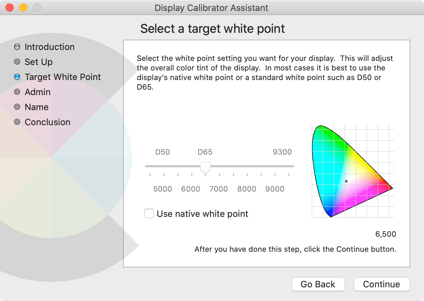
Task: Click the white point slider thumb
Action: [x=205, y=168]
